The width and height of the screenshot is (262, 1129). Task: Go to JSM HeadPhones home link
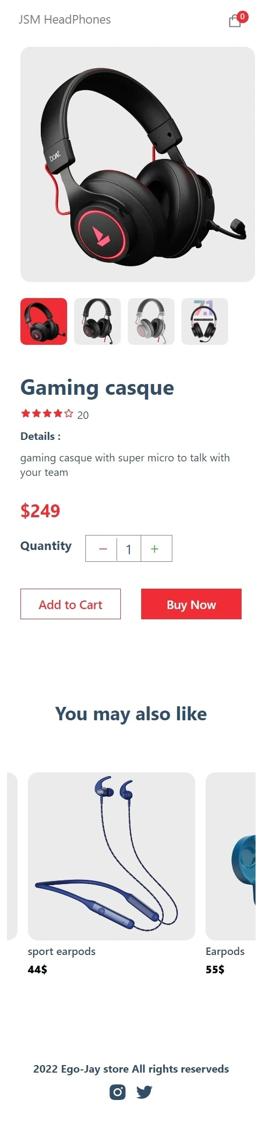[64, 20]
